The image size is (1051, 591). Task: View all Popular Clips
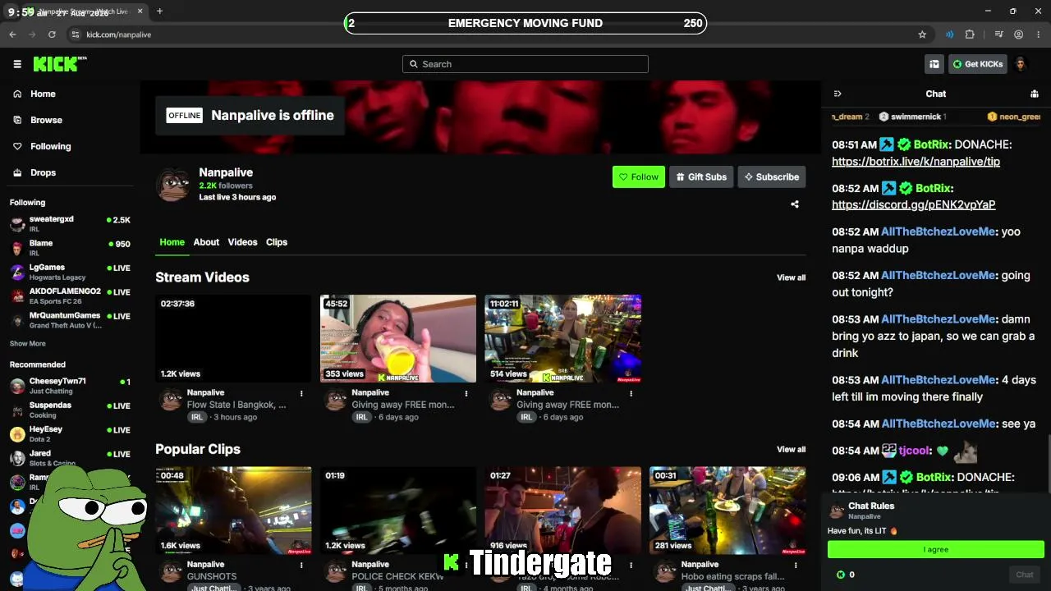792,449
